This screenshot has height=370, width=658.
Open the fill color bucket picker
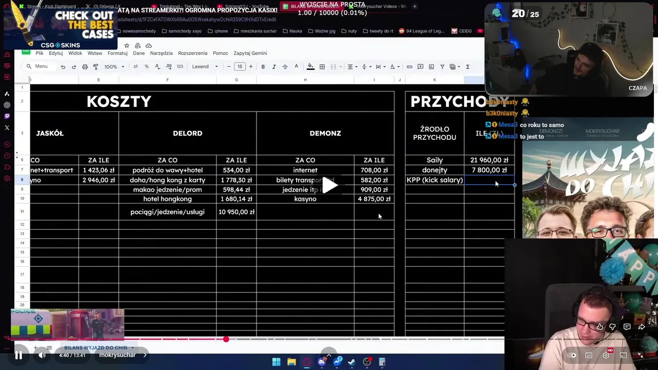pos(310,67)
